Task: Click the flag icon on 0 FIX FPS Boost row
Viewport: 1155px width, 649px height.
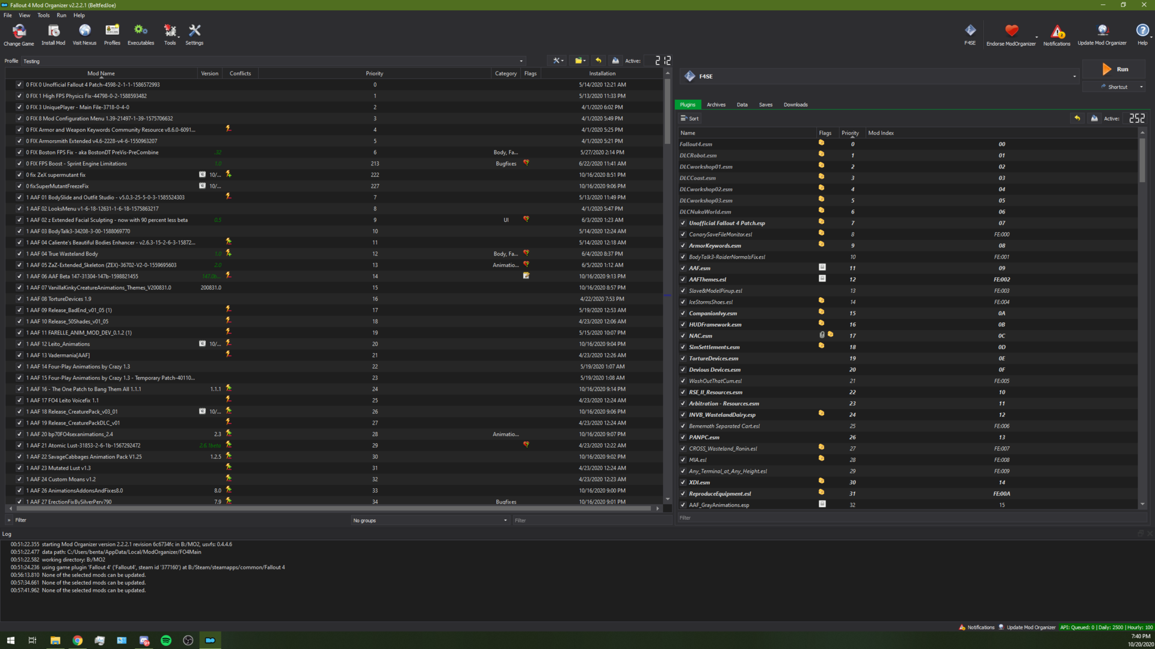Action: coord(526,163)
